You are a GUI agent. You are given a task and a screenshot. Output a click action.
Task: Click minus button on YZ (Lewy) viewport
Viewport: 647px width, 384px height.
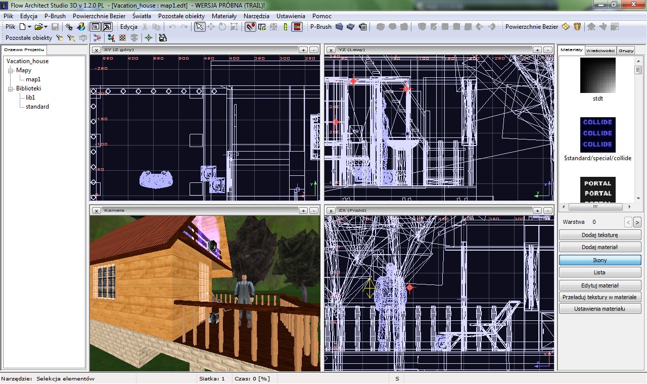pyautogui.click(x=548, y=50)
